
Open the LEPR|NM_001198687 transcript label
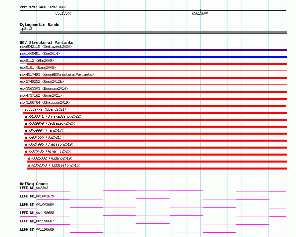pyautogui.click(x=37, y=221)
